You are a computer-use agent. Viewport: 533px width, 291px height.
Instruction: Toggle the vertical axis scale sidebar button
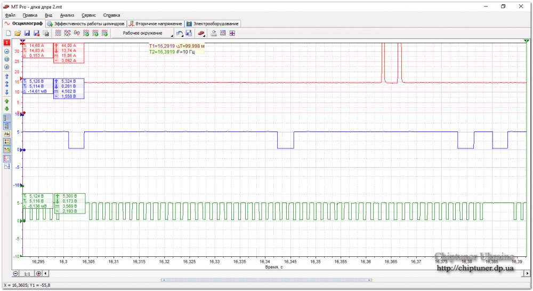click(7, 126)
